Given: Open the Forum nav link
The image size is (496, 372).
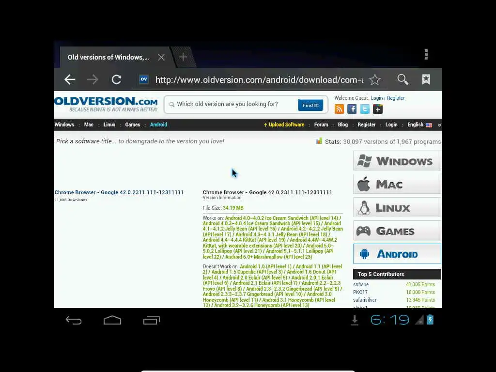Looking at the screenshot, I should 321,124.
